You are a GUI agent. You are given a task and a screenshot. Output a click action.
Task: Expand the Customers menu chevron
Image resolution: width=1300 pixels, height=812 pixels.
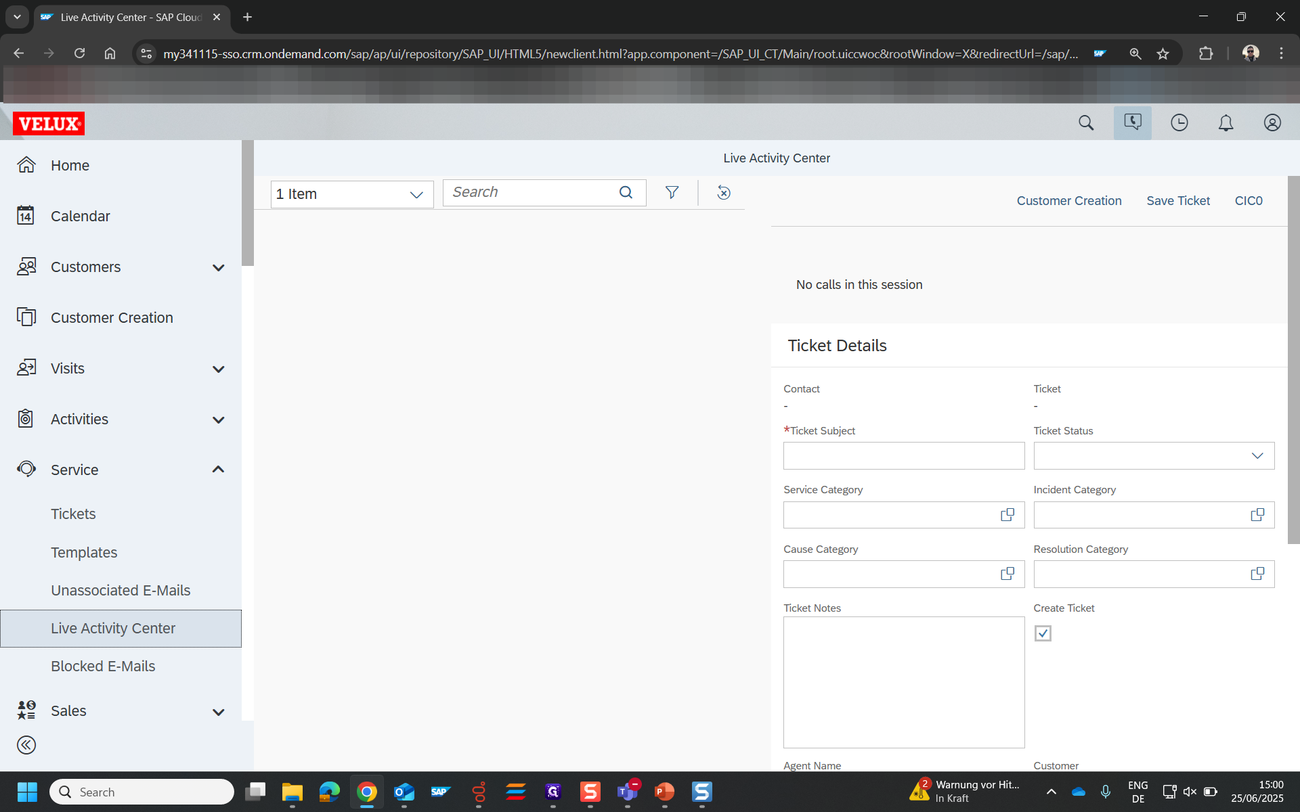[x=218, y=267]
